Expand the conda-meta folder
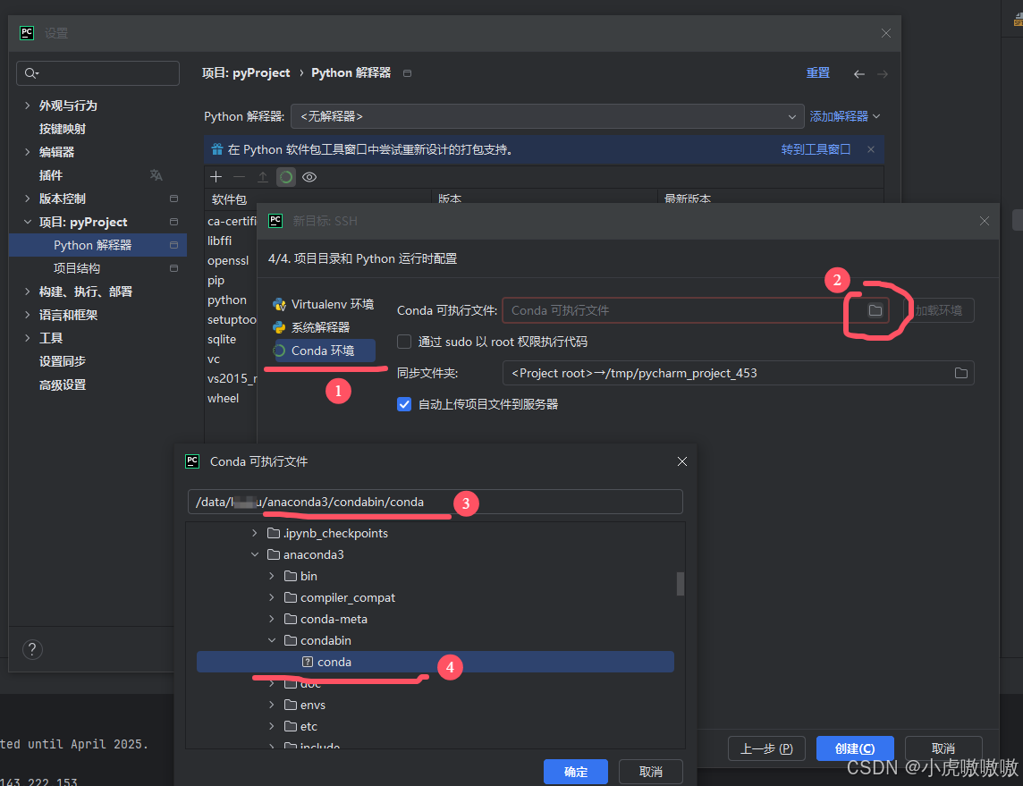 point(272,619)
